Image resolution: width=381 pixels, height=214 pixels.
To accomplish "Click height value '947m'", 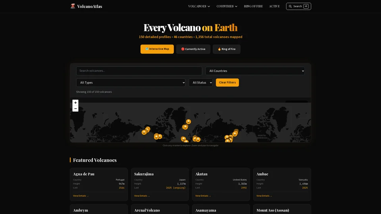I will [x=122, y=184].
